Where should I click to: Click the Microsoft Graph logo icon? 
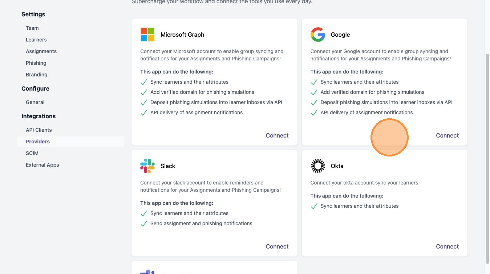pos(147,35)
